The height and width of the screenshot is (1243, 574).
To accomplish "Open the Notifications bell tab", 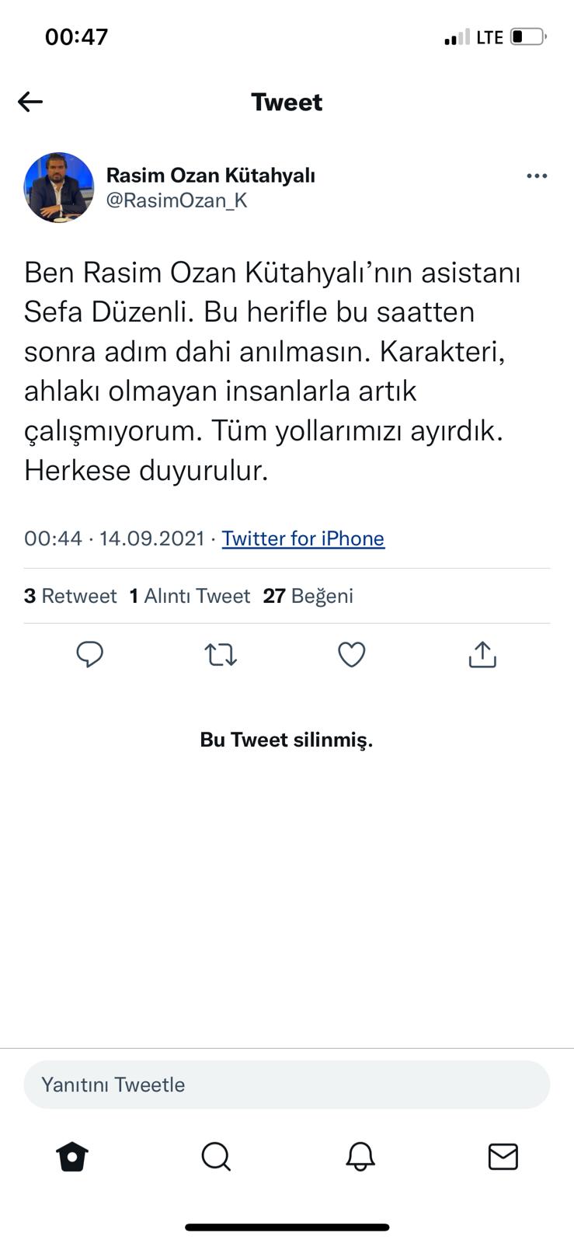I will (360, 1157).
